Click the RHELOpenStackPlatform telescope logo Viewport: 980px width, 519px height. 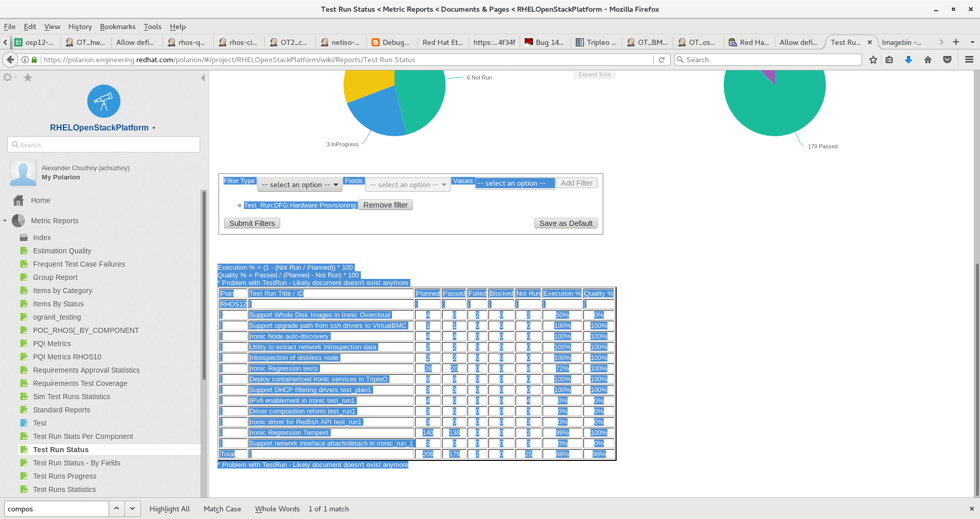pos(104,101)
